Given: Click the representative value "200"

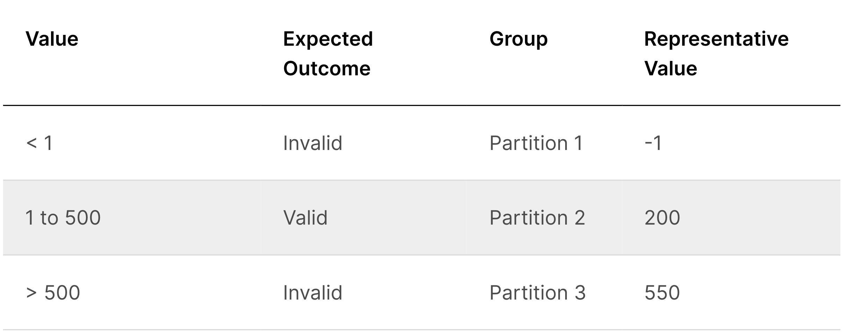Looking at the screenshot, I should pyautogui.click(x=662, y=218).
